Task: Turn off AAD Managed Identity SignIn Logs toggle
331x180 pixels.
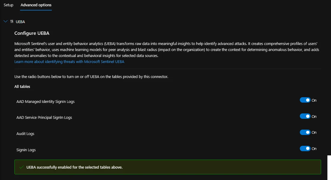Action: coord(305,100)
